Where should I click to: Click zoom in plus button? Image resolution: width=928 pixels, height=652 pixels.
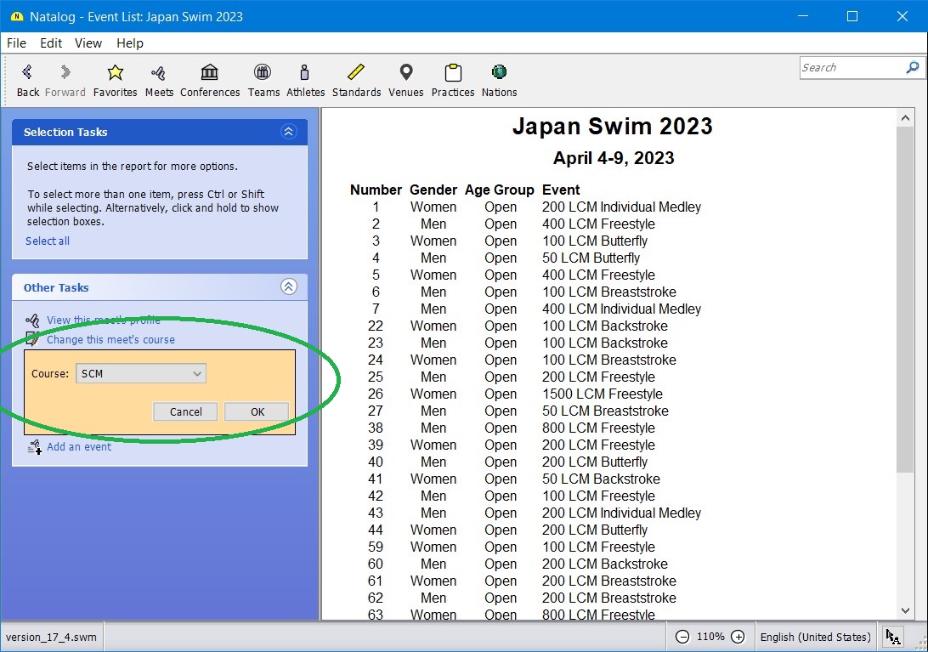[x=738, y=637]
